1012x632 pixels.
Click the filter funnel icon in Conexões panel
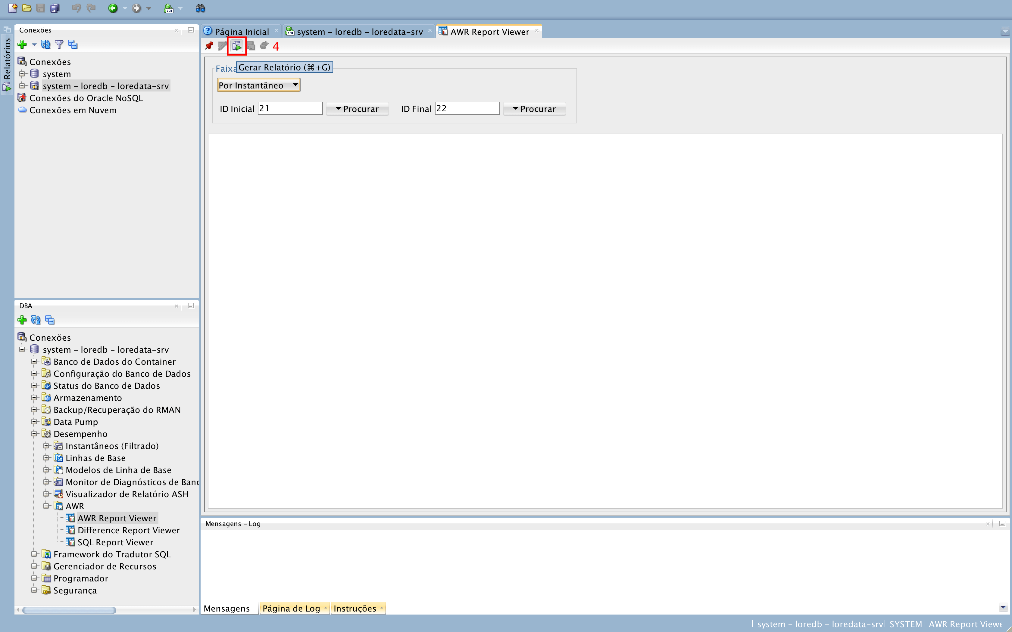pos(59,45)
